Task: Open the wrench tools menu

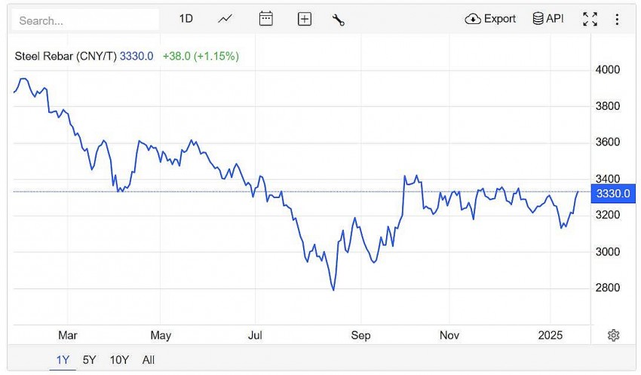Action: click(x=339, y=20)
